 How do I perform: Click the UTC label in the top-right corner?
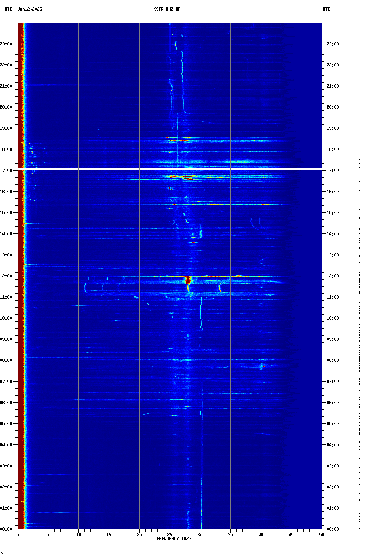click(x=326, y=9)
